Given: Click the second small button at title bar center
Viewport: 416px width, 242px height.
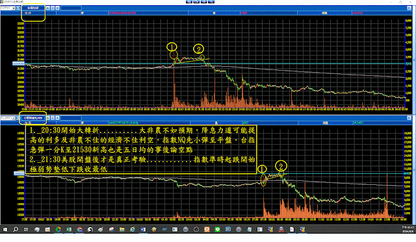Looking at the screenshot, I should click(196, 1).
